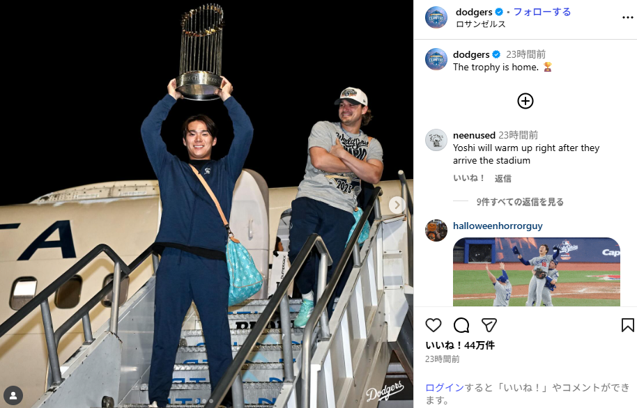Screen dimensions: 637x408
Task: Expand 9件すべての返信を見る replies
Action: pyautogui.click(x=520, y=202)
